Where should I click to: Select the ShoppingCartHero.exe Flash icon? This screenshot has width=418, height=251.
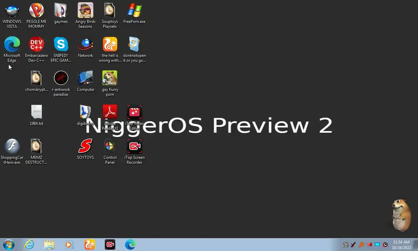[x=12, y=151]
